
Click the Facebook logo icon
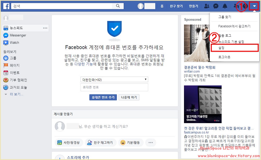[6, 6]
